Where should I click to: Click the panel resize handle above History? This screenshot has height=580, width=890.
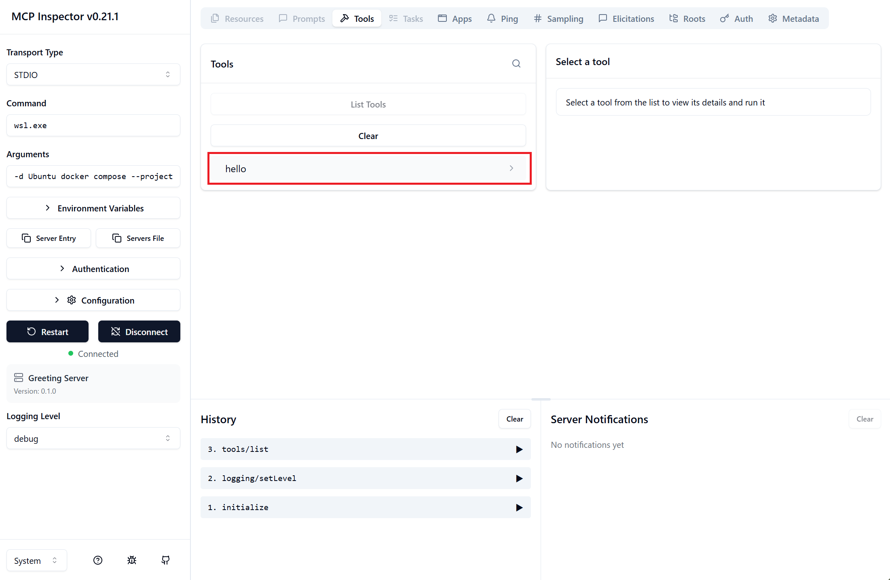click(x=541, y=399)
